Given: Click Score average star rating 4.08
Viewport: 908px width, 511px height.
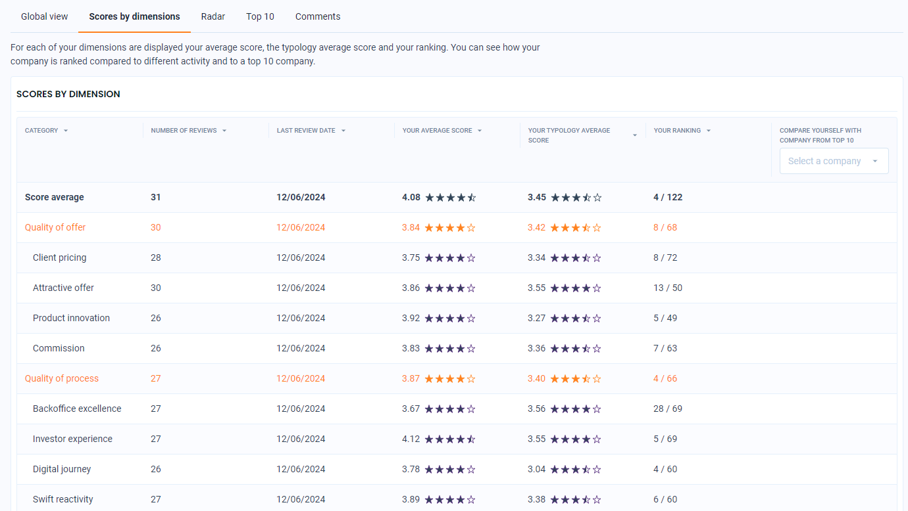Looking at the screenshot, I should pos(450,197).
